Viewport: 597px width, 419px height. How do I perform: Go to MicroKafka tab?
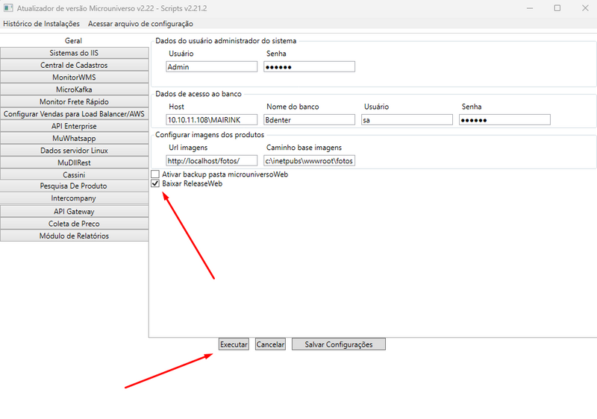click(x=74, y=89)
